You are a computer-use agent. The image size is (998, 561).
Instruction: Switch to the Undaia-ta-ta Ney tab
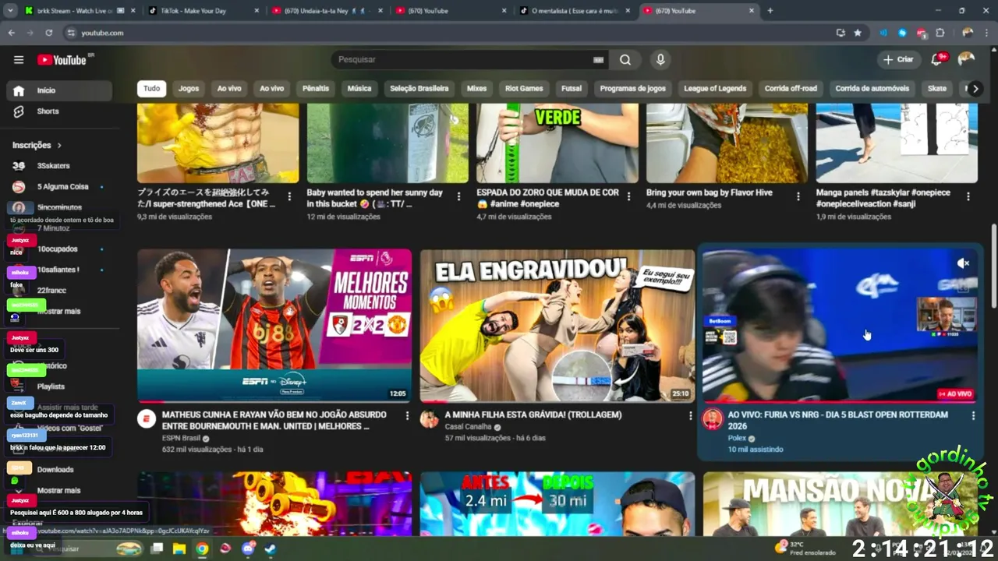point(327,11)
